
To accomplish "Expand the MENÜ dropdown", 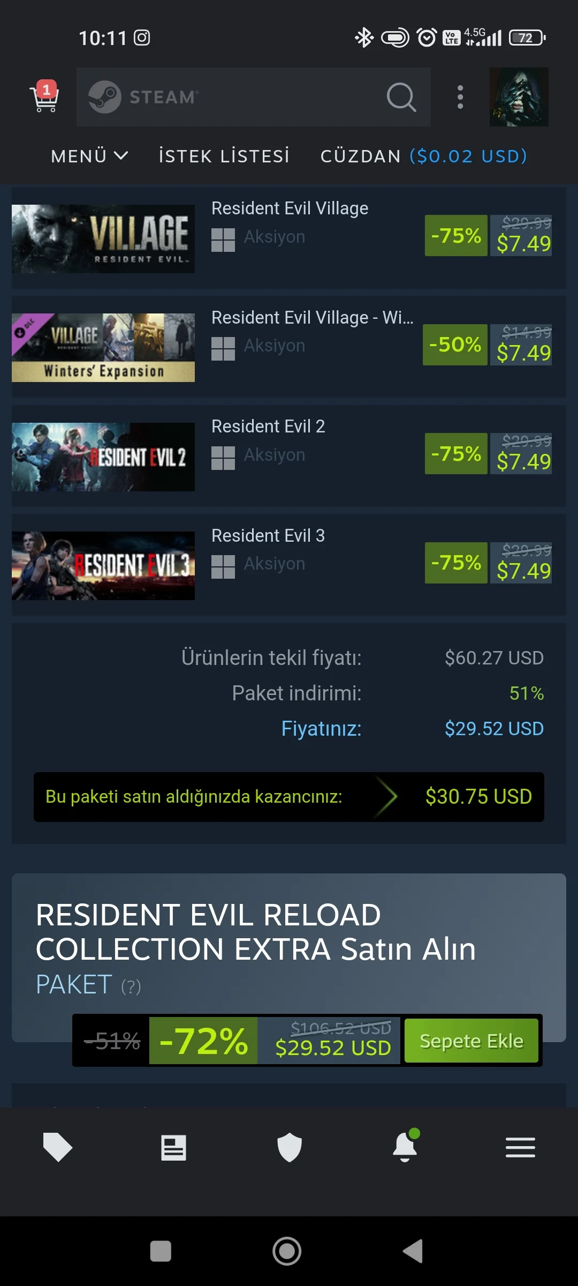I will (x=89, y=156).
